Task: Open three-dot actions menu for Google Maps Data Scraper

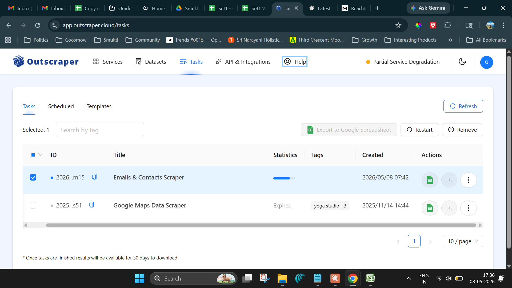Action: coord(468,208)
